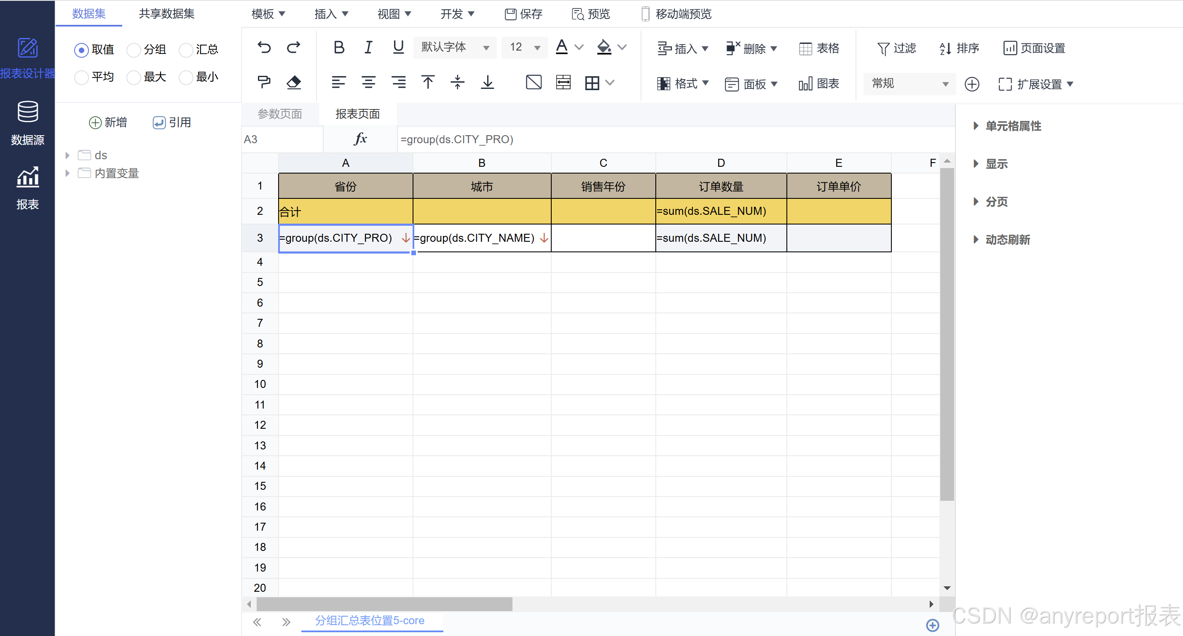Open the font size 12 dropdown

tap(524, 47)
